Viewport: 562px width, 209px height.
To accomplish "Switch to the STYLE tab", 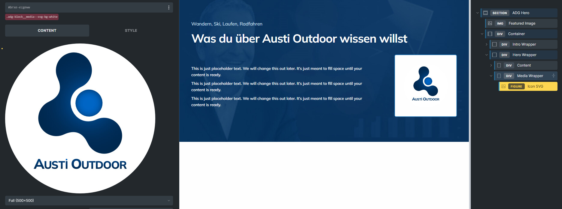I will 131,31.
